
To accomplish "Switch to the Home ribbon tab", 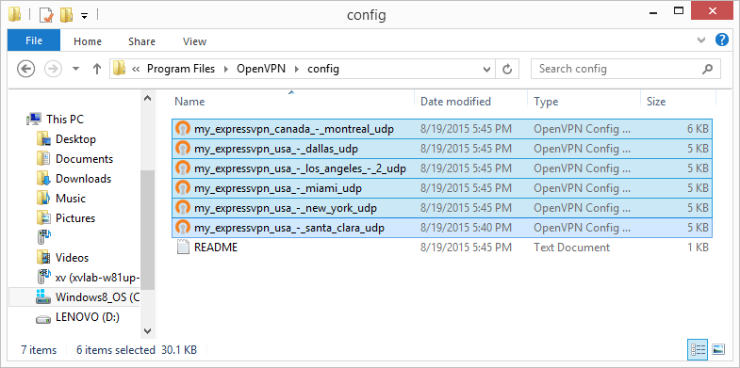I will coord(88,41).
